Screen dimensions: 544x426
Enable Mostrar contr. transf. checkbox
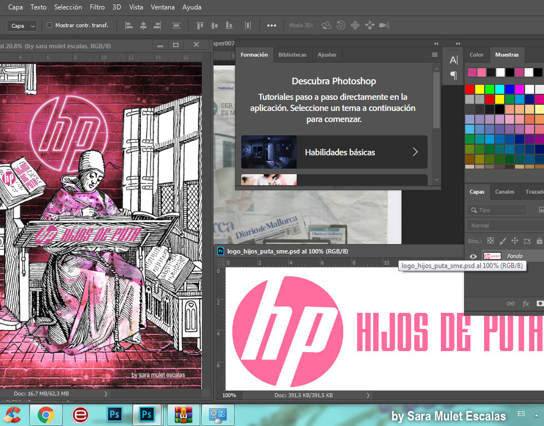[x=49, y=25]
